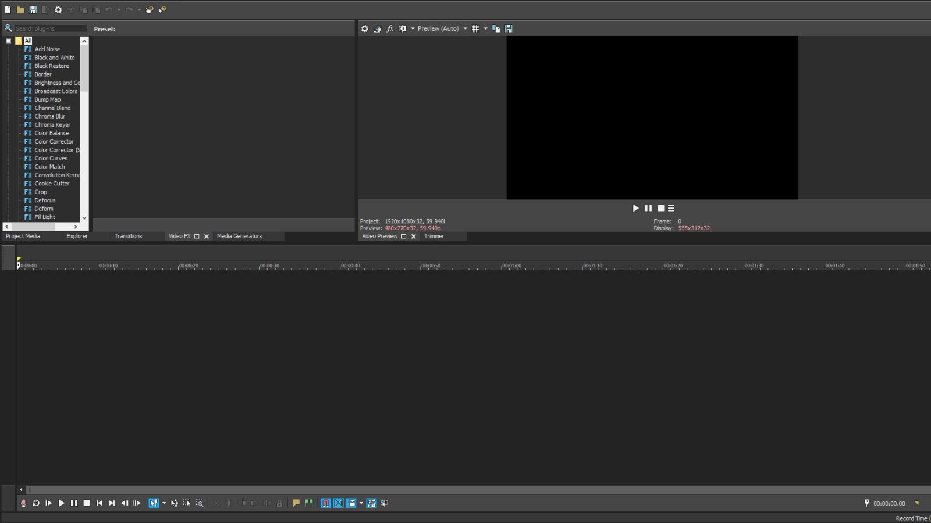Click the Search plug-ins field
Image resolution: width=931 pixels, height=523 pixels.
(49, 28)
